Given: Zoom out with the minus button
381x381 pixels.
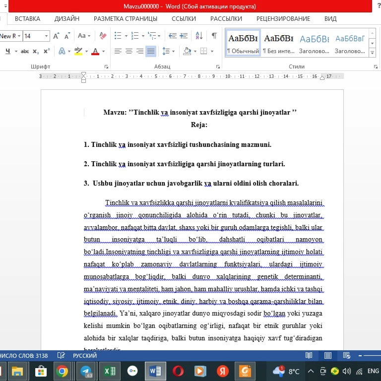Looking at the screenshot, I should coord(360,356).
